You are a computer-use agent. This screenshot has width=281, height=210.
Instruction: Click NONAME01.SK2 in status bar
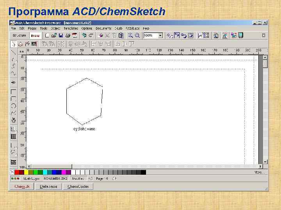(55, 178)
